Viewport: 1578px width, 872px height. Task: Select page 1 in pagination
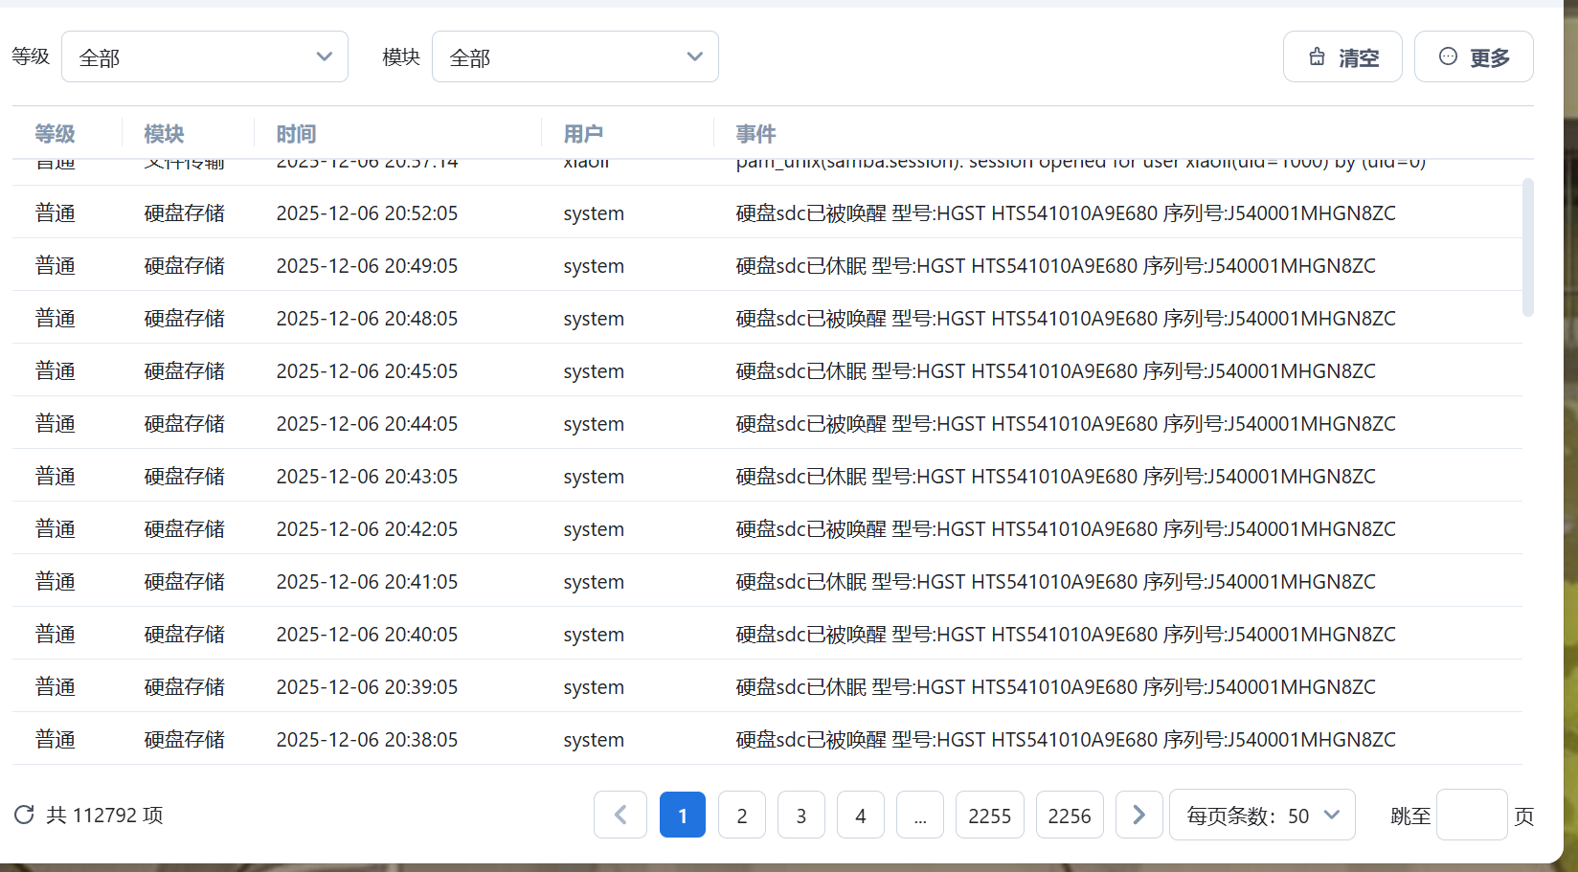point(683,815)
